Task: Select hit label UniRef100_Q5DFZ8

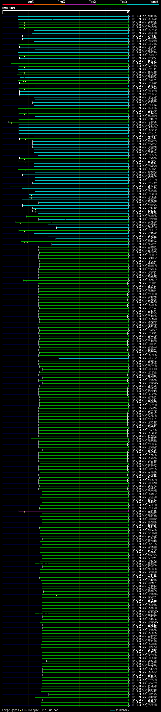Action: [144, 705]
